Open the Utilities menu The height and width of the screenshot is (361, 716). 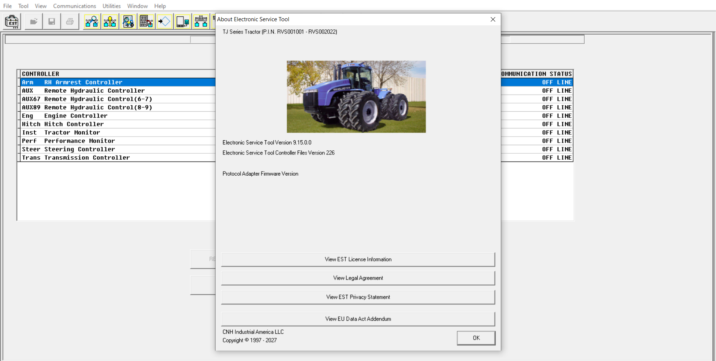112,6
